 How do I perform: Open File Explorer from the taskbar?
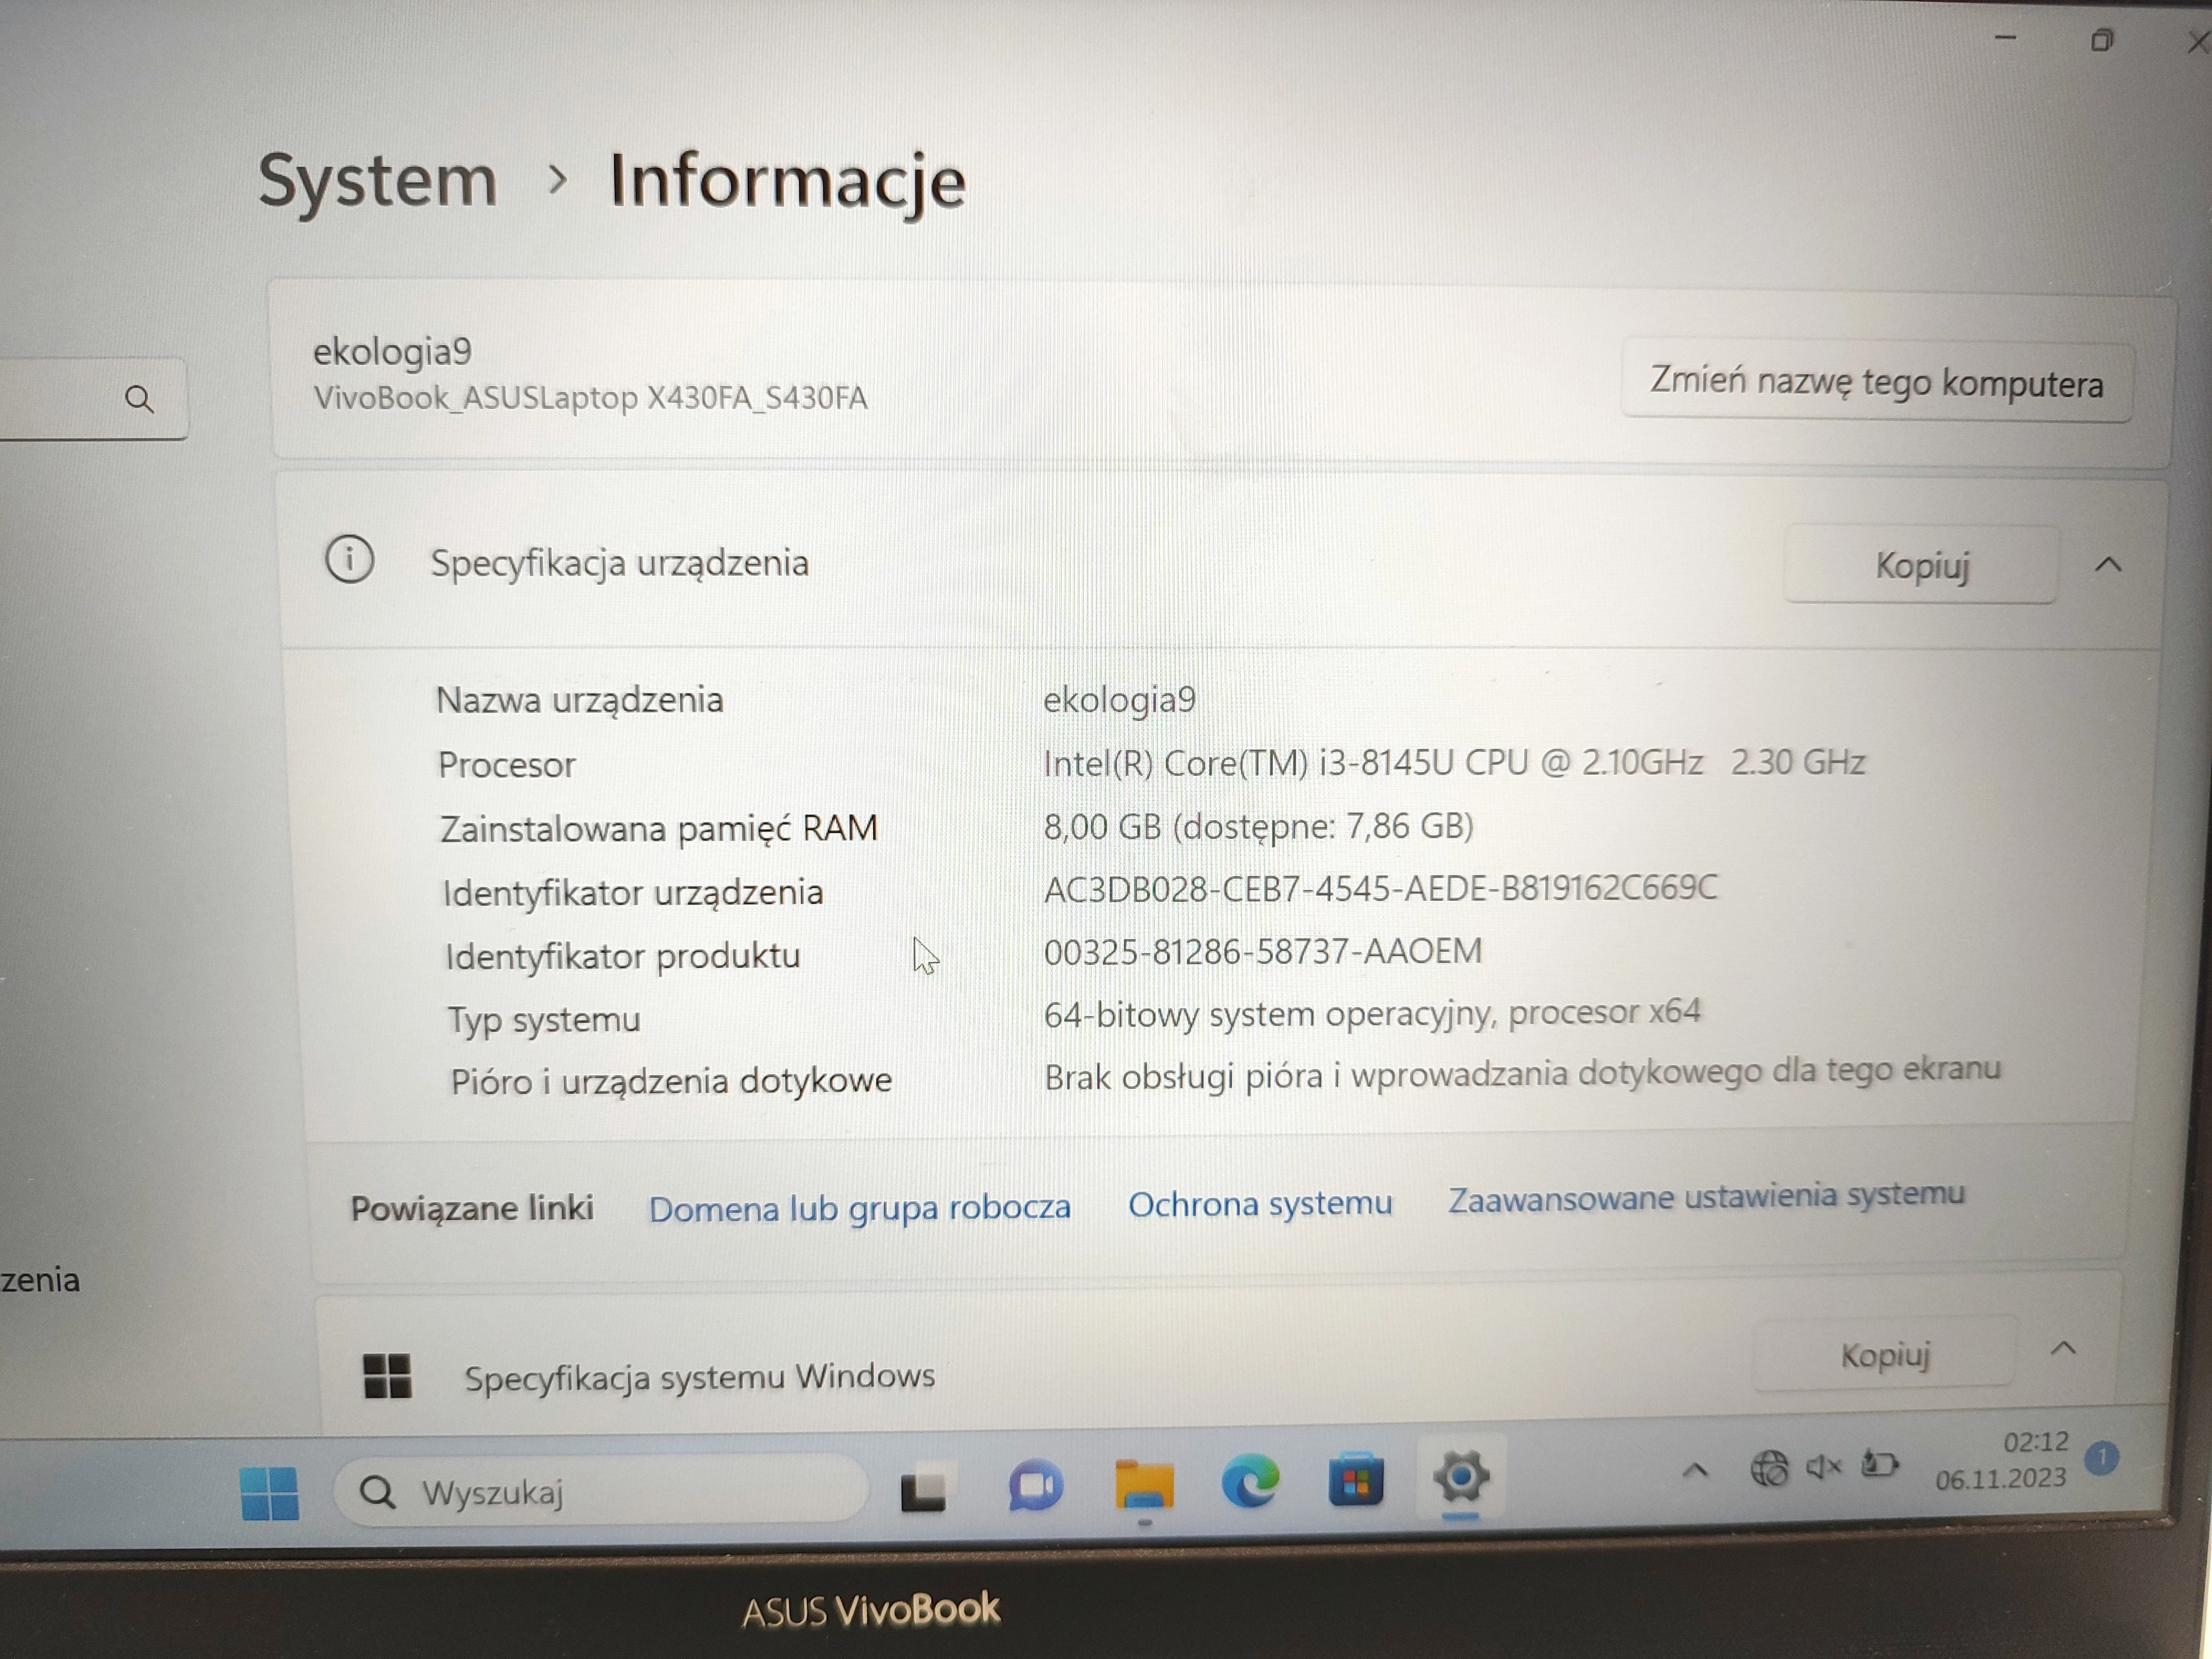coord(1144,1484)
